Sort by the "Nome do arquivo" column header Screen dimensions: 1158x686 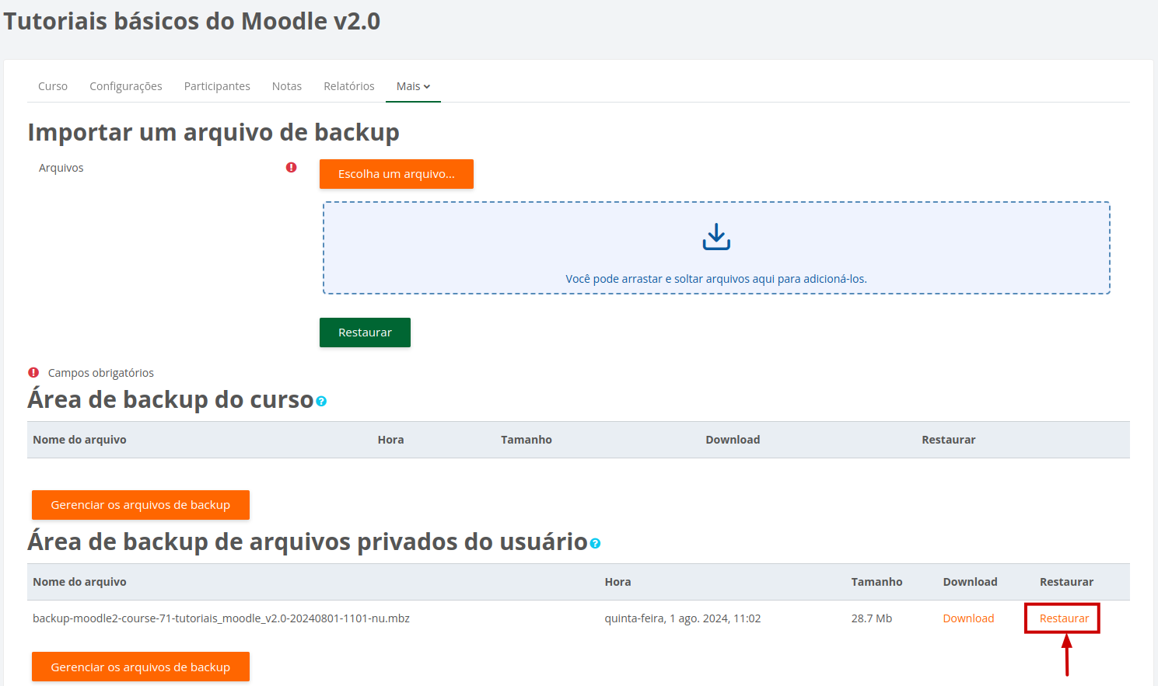(81, 439)
